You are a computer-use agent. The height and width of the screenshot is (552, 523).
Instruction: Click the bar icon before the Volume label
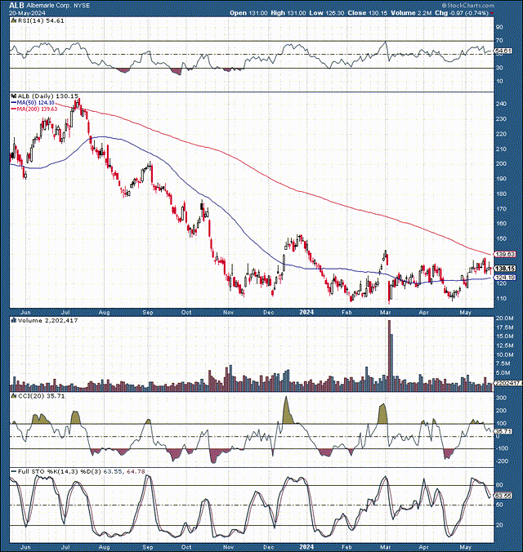(x=14, y=320)
